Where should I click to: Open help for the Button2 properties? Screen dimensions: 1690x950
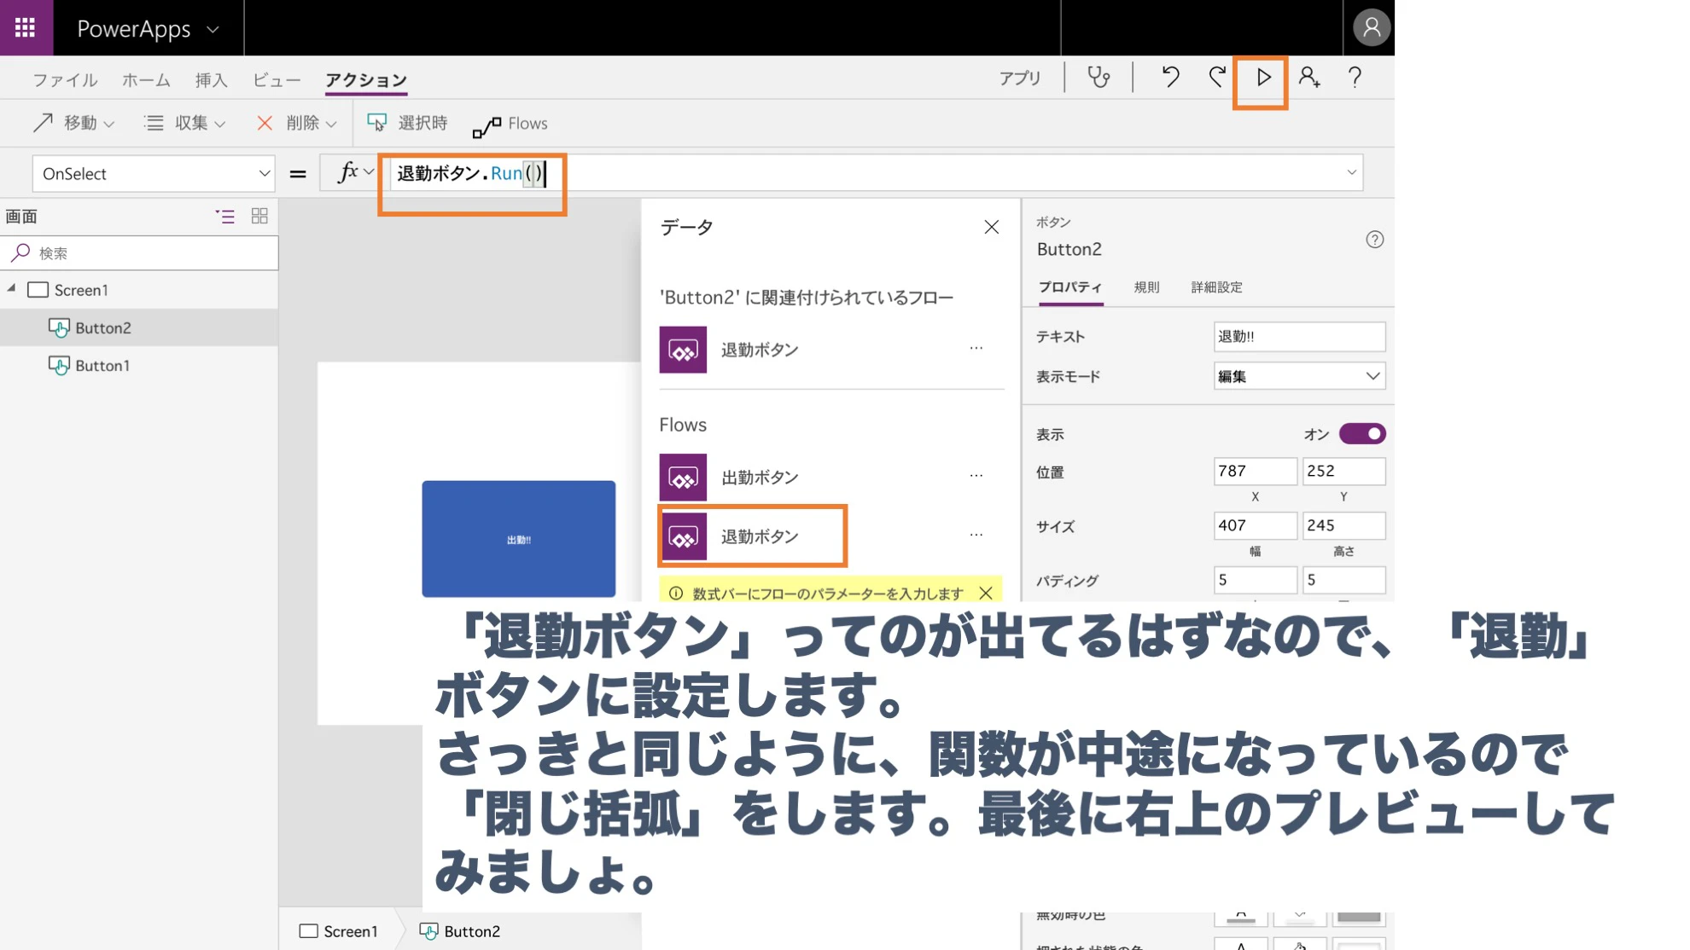coord(1374,240)
